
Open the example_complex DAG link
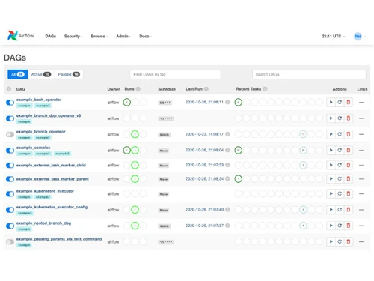coord(33,148)
